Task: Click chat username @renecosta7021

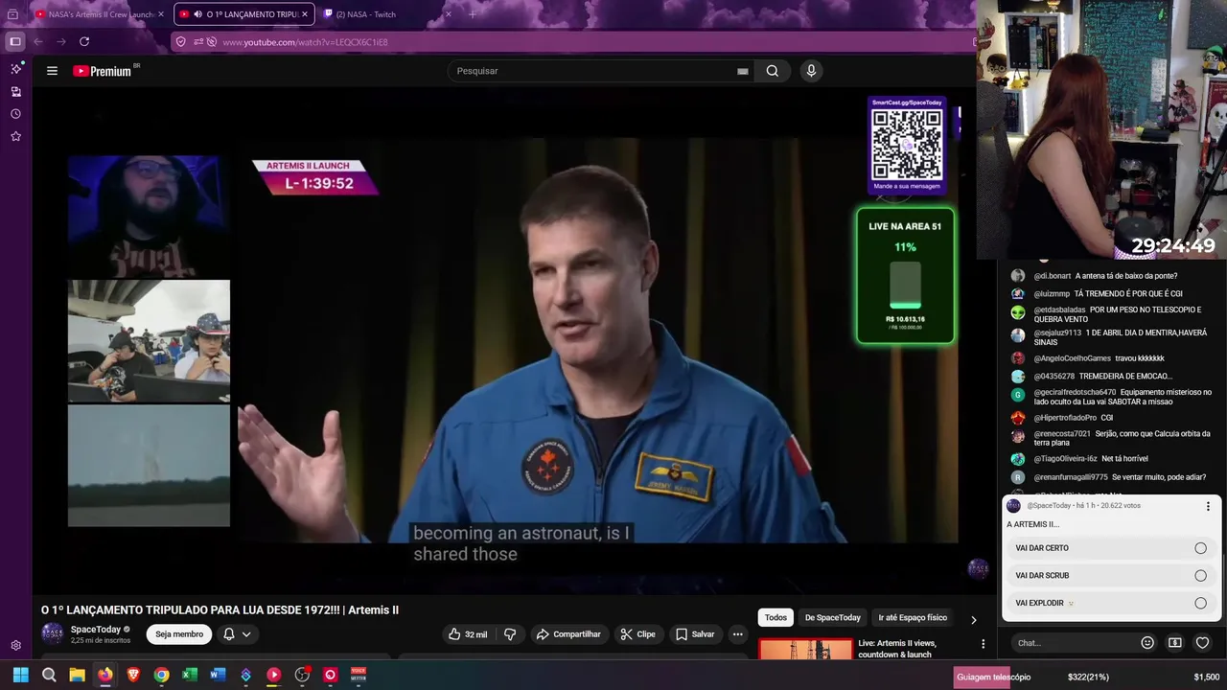Action: (x=1062, y=433)
